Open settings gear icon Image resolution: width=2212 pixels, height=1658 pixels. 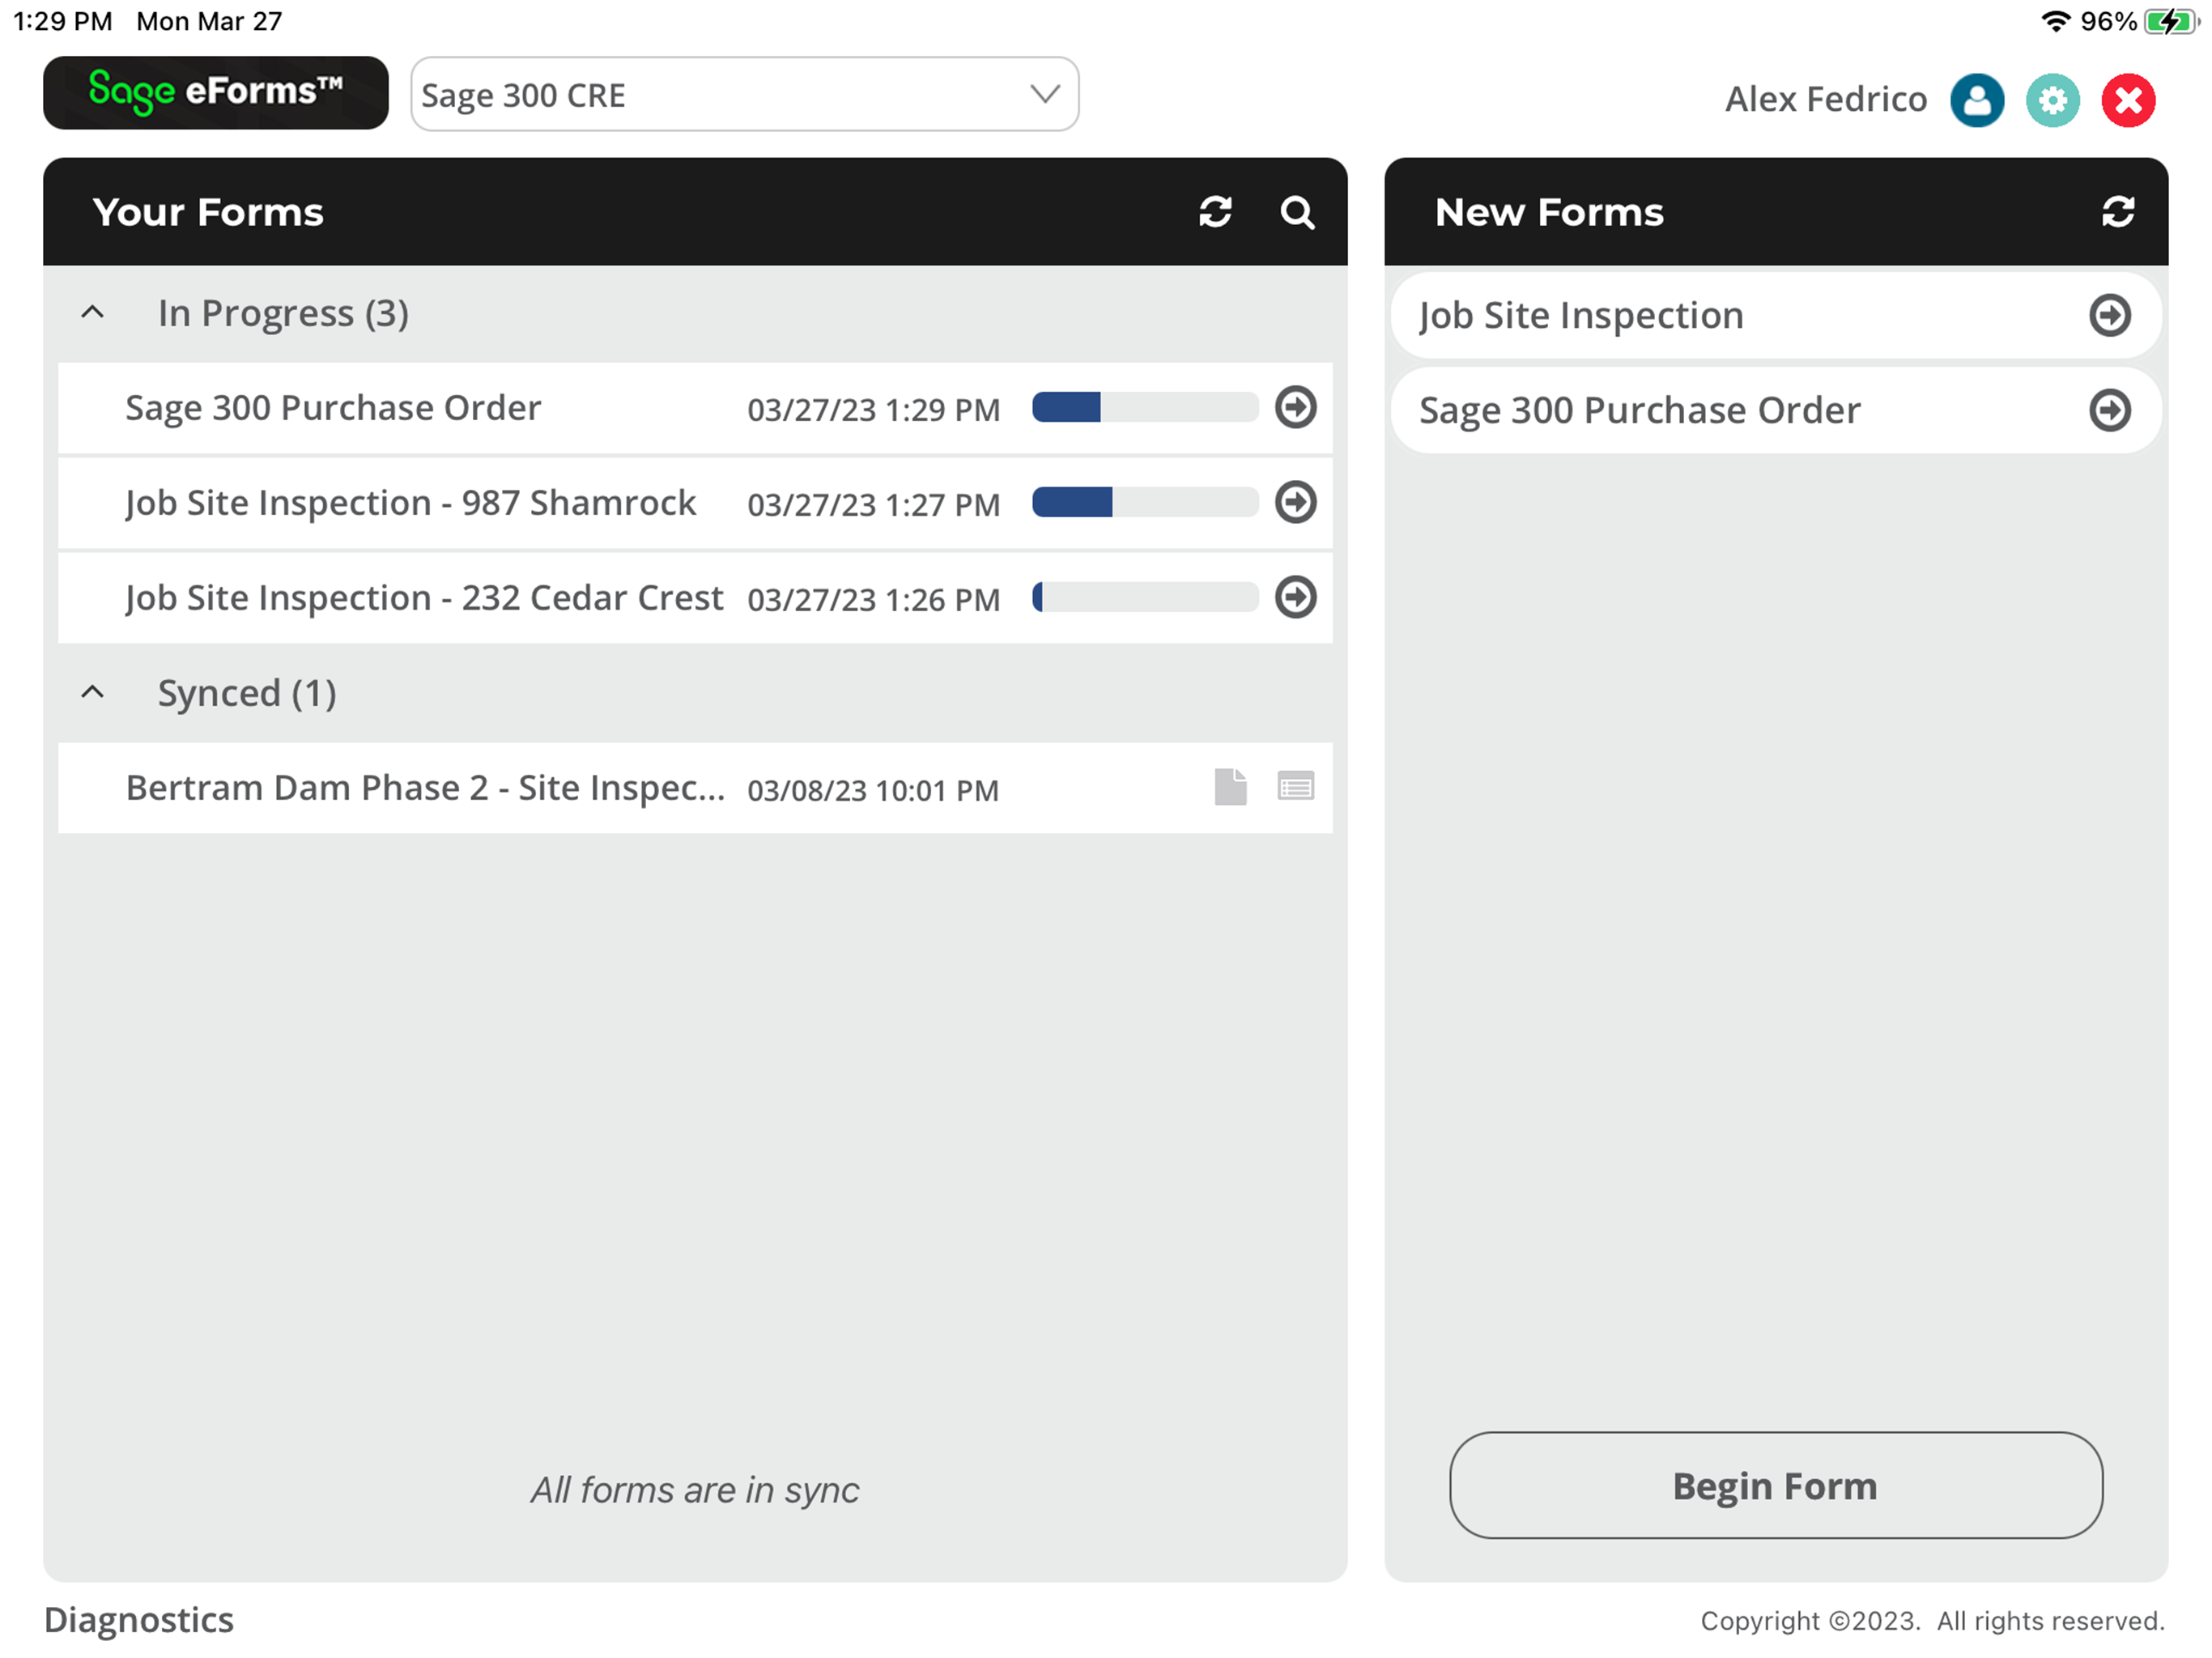(2053, 100)
